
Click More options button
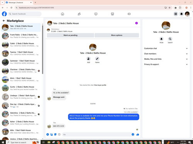(117, 35)
